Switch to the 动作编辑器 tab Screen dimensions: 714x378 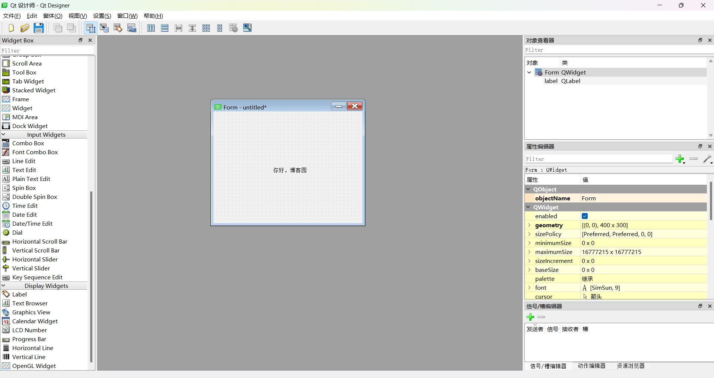[591, 366]
